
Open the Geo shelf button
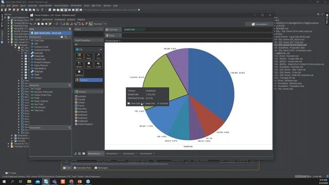coord(89,65)
